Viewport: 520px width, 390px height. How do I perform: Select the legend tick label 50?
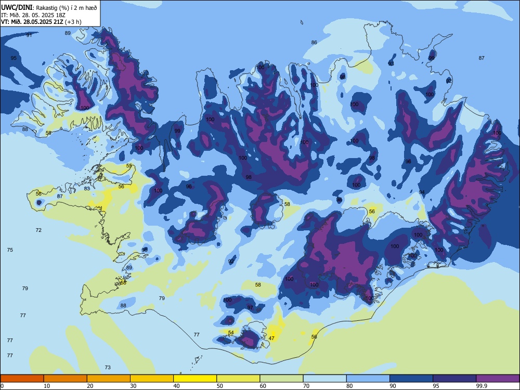pyautogui.click(x=220, y=386)
